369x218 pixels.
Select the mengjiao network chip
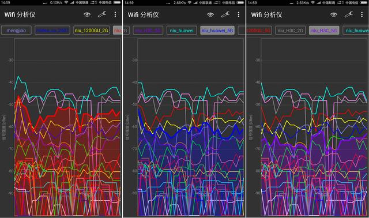16,31
